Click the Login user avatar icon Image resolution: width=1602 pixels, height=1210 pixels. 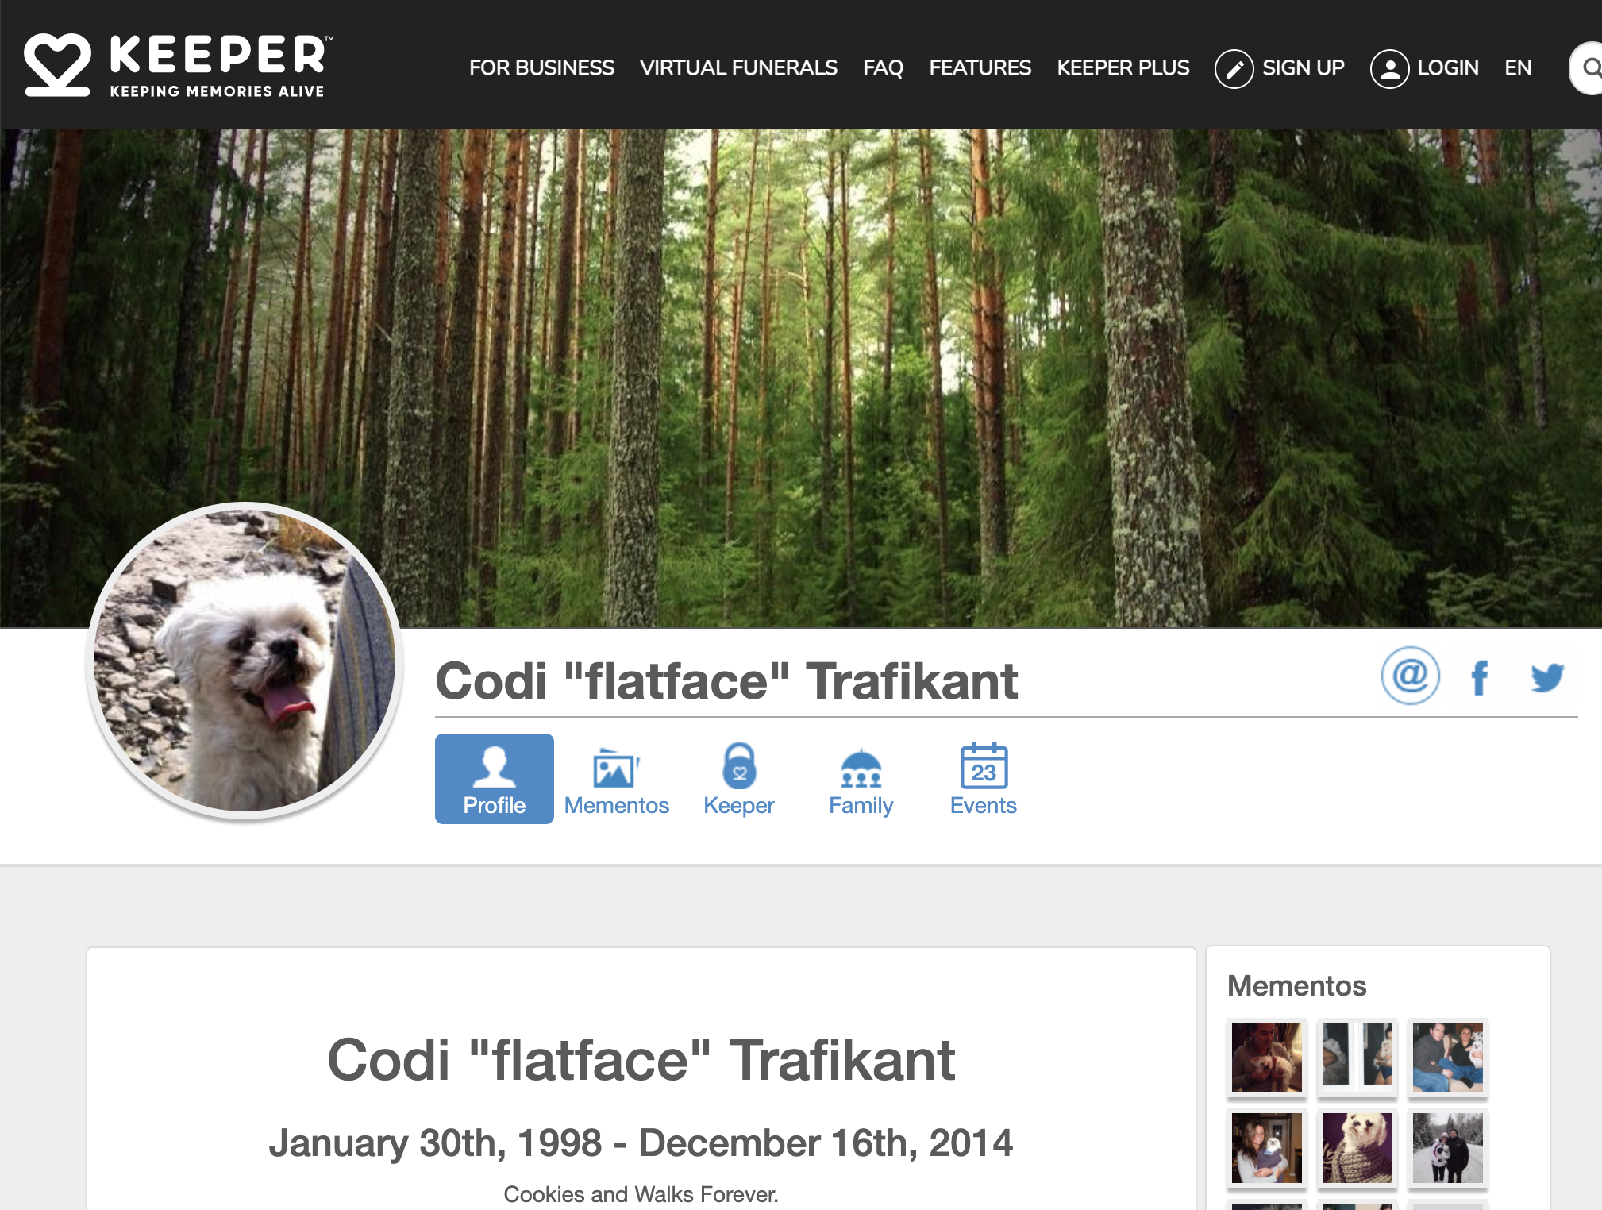[x=1389, y=69]
